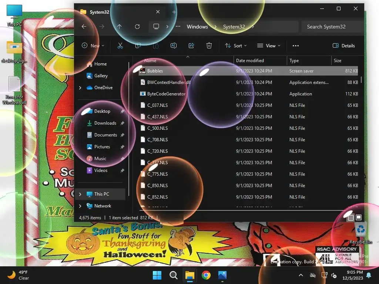The height and width of the screenshot is (284, 379).
Task: Close the System32 tab
Action: [158, 12]
